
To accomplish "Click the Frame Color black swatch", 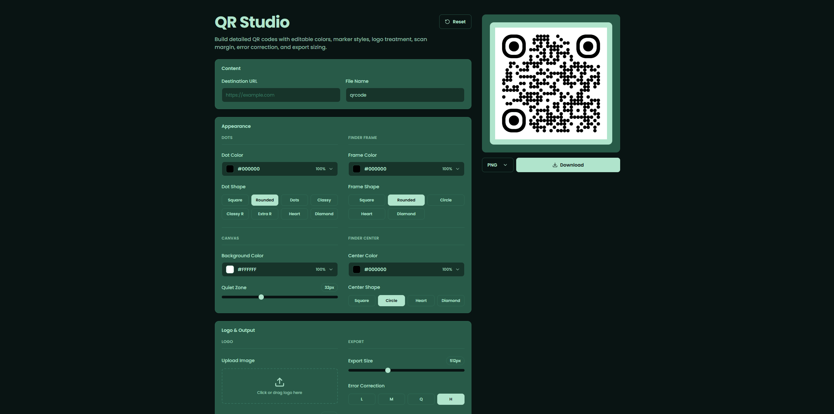I will pos(357,169).
